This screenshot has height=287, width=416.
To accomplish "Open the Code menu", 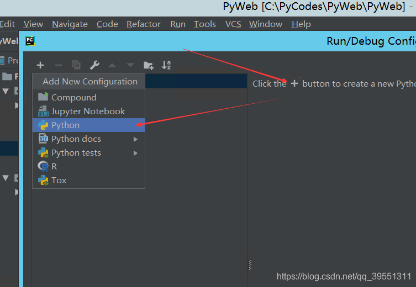I will pyautogui.click(x=107, y=24).
